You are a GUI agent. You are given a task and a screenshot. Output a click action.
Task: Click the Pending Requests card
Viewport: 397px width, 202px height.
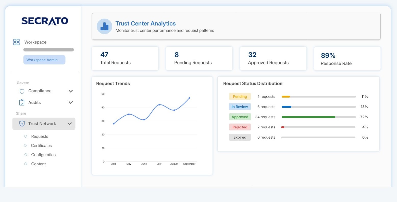199,58
